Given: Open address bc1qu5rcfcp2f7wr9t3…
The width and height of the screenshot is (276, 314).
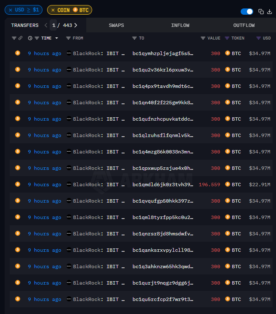Looking at the screenshot, I should [x=163, y=300].
